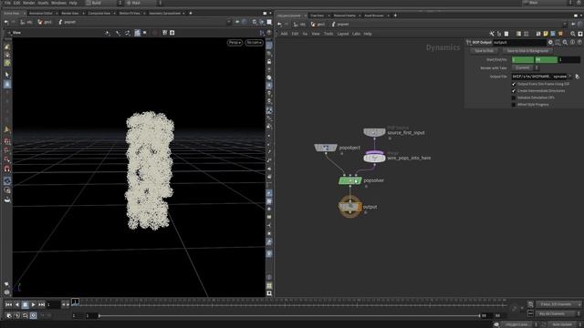Screen dimensions: 584x328
Task: Select the wire_pops_into_here node
Action: [374, 158]
